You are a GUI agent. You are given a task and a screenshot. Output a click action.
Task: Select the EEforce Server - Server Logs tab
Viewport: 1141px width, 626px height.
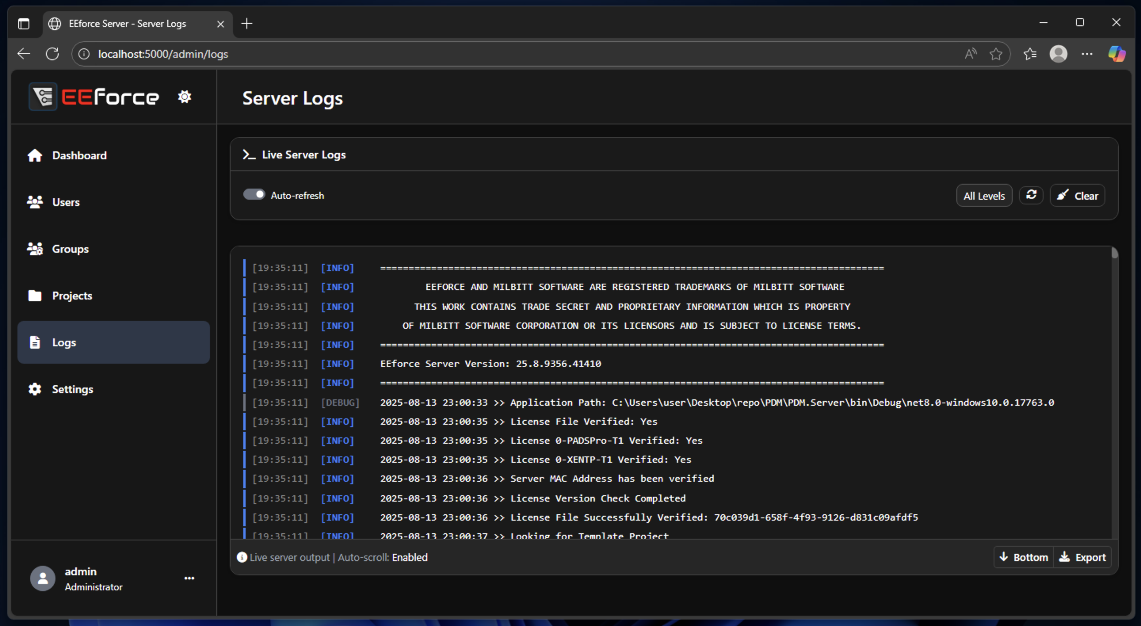coord(138,23)
